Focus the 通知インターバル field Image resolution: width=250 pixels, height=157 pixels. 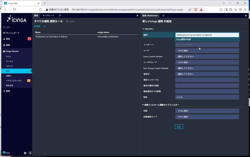[207, 80]
